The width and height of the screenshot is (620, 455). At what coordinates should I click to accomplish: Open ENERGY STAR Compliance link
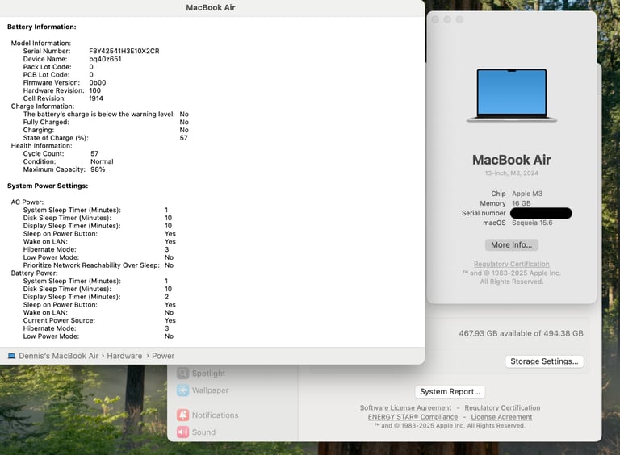[413, 417]
